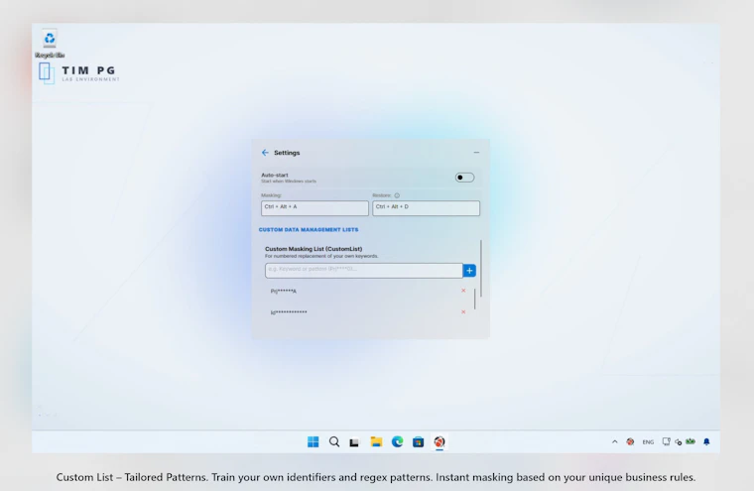Click the settings panel outer scrollbar
754x491 pixels.
pyautogui.click(x=481, y=269)
